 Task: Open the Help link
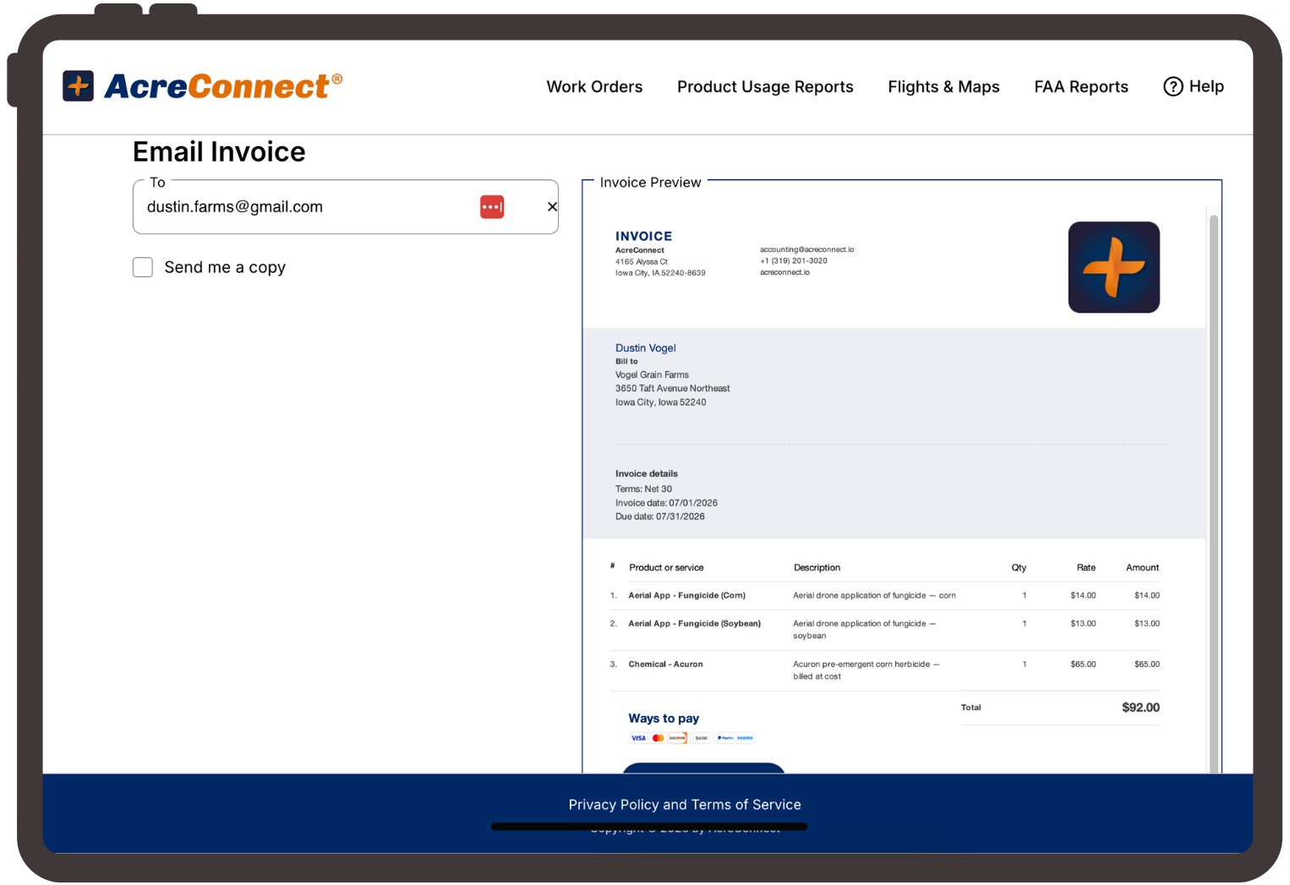pyautogui.click(x=1194, y=86)
